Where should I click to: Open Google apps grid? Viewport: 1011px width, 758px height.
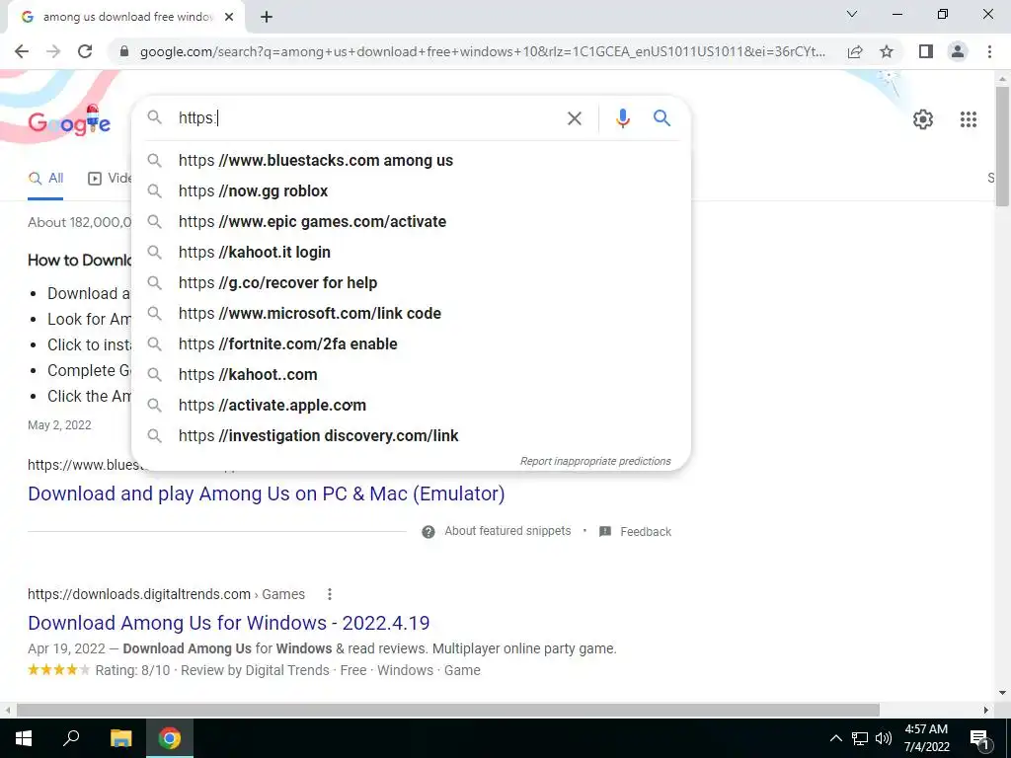968,119
